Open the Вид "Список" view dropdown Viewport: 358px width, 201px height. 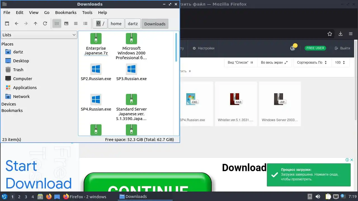tap(241, 63)
